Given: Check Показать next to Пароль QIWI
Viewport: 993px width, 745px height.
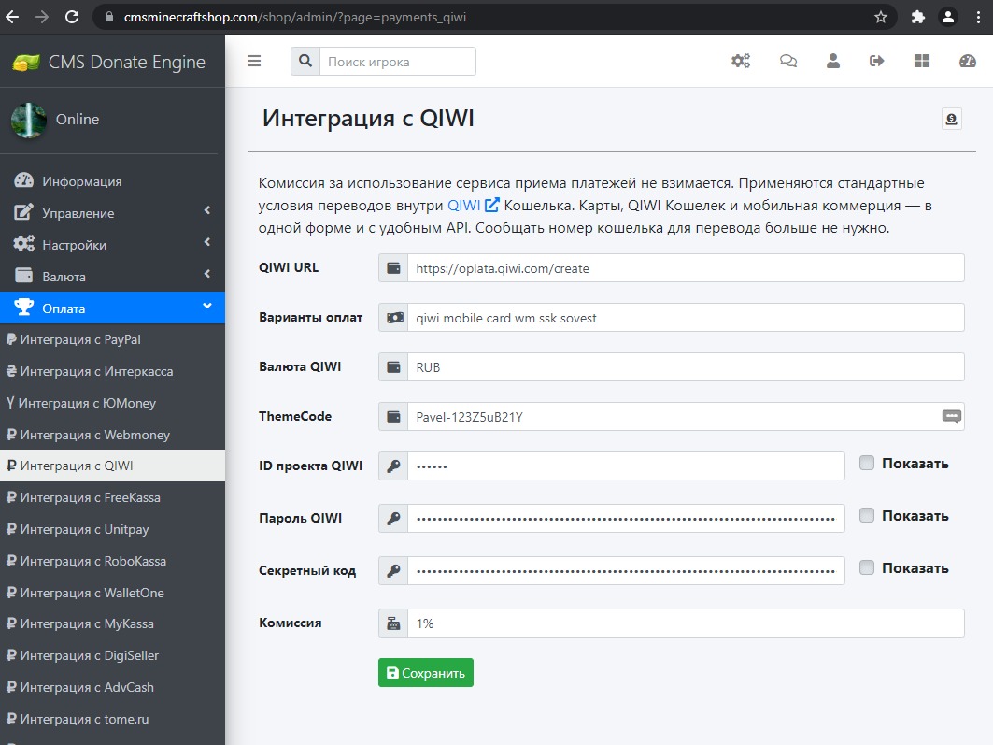Looking at the screenshot, I should tap(867, 515).
